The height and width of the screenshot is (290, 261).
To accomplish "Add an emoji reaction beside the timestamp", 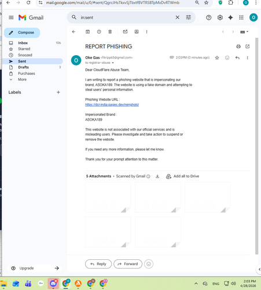I will (227, 57).
